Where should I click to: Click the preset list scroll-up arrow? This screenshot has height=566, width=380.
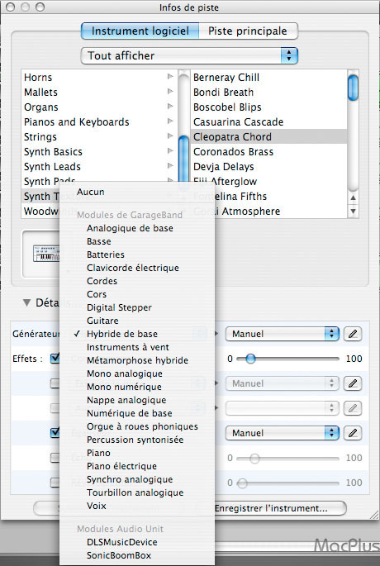(354, 197)
